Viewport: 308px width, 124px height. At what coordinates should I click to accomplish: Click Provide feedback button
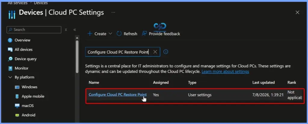point(161,34)
